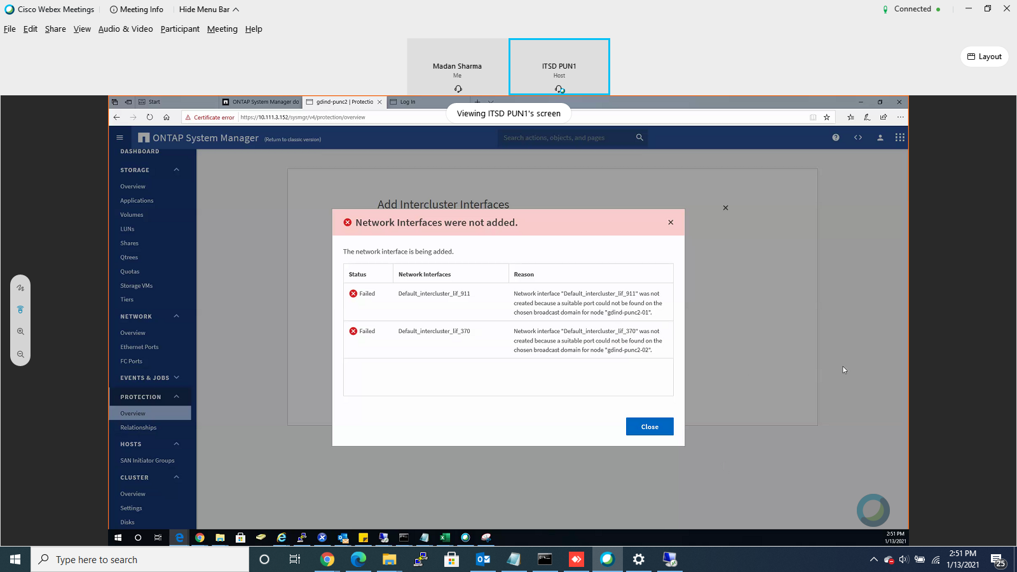Open the apps grid icon in ONTAP header
This screenshot has width=1017, height=572.
tap(899, 137)
